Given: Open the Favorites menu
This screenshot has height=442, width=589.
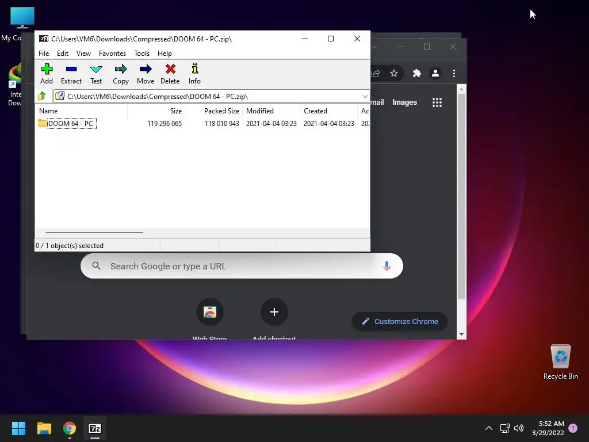Looking at the screenshot, I should click(112, 54).
